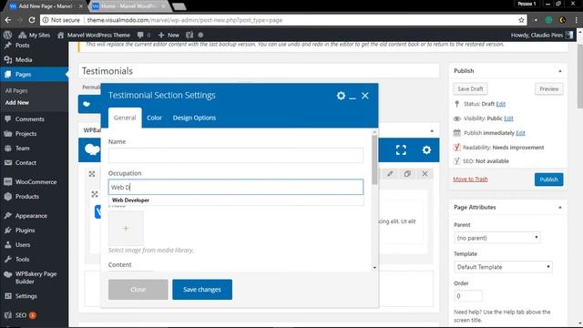Click the blue Publish button
Image resolution: width=583 pixels, height=328 pixels.
(x=548, y=179)
